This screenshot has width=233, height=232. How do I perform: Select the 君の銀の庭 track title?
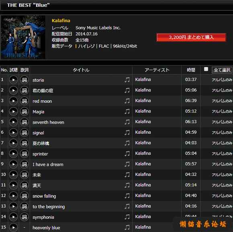tap(43, 91)
